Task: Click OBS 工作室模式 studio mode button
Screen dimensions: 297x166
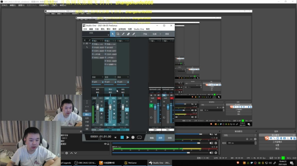Action: pos(277,142)
